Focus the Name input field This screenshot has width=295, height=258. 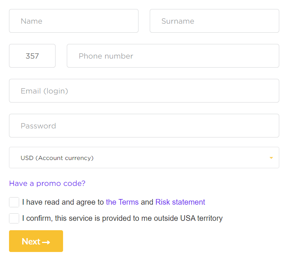74,21
